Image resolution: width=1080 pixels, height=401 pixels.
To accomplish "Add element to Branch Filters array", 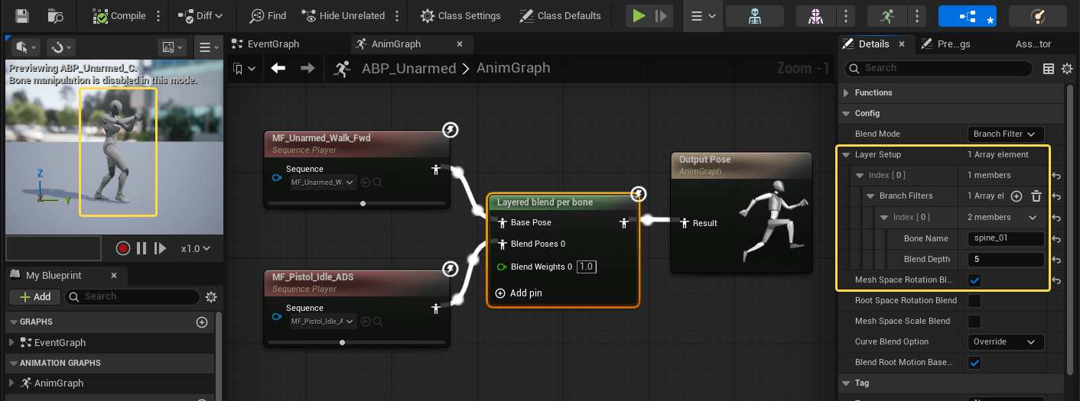I will pos(1017,196).
